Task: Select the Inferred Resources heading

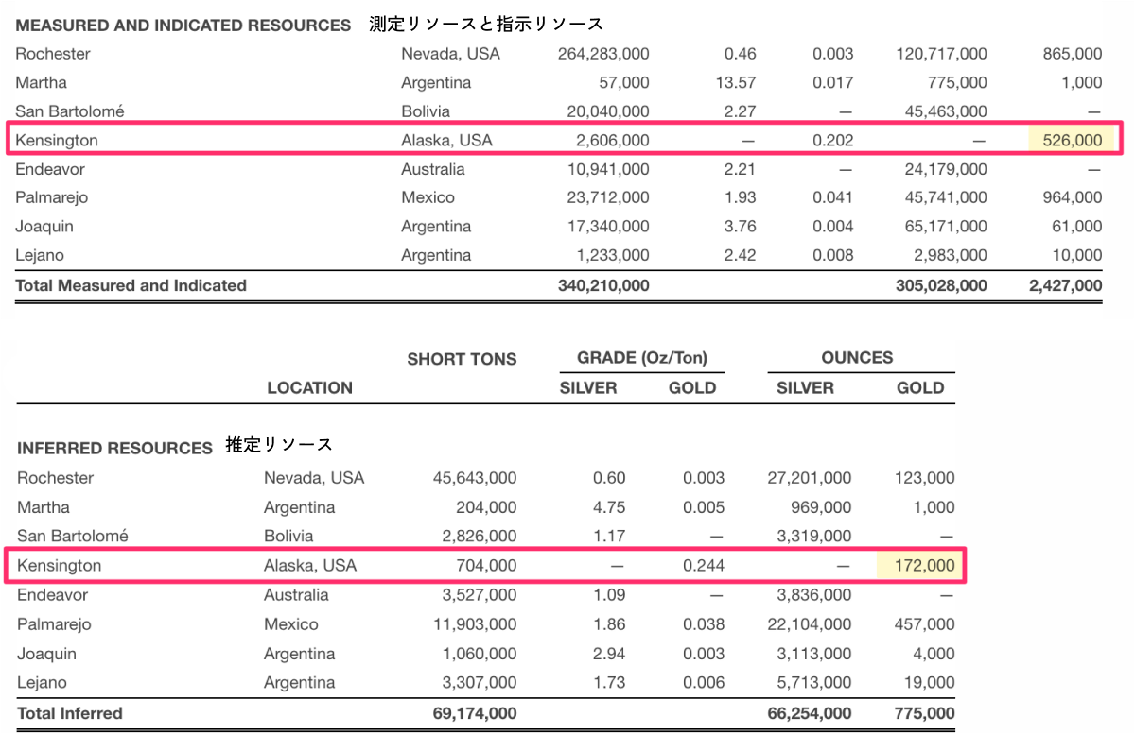Action: pos(114,448)
